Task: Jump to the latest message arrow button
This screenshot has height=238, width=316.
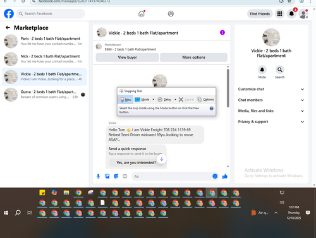Action: 162,159
